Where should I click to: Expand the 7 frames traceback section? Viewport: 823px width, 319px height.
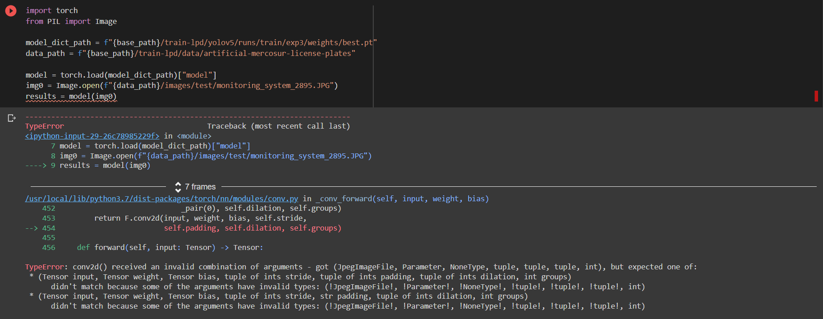(195, 187)
